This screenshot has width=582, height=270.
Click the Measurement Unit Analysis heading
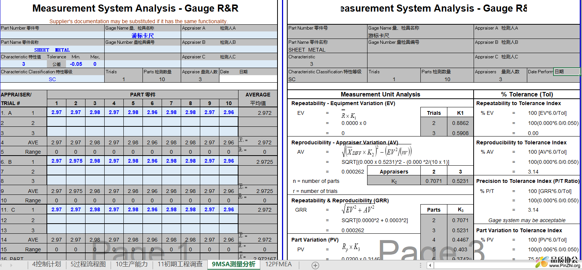[380, 94]
